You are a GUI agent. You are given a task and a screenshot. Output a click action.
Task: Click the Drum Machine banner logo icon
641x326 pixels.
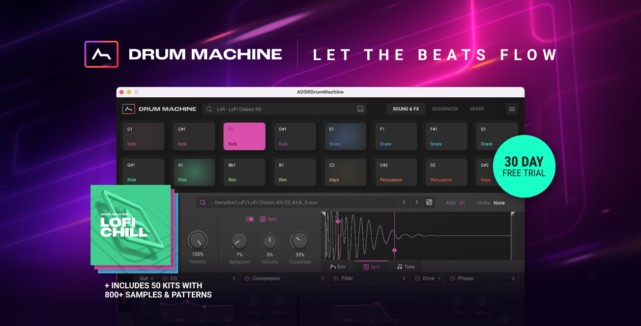[101, 54]
